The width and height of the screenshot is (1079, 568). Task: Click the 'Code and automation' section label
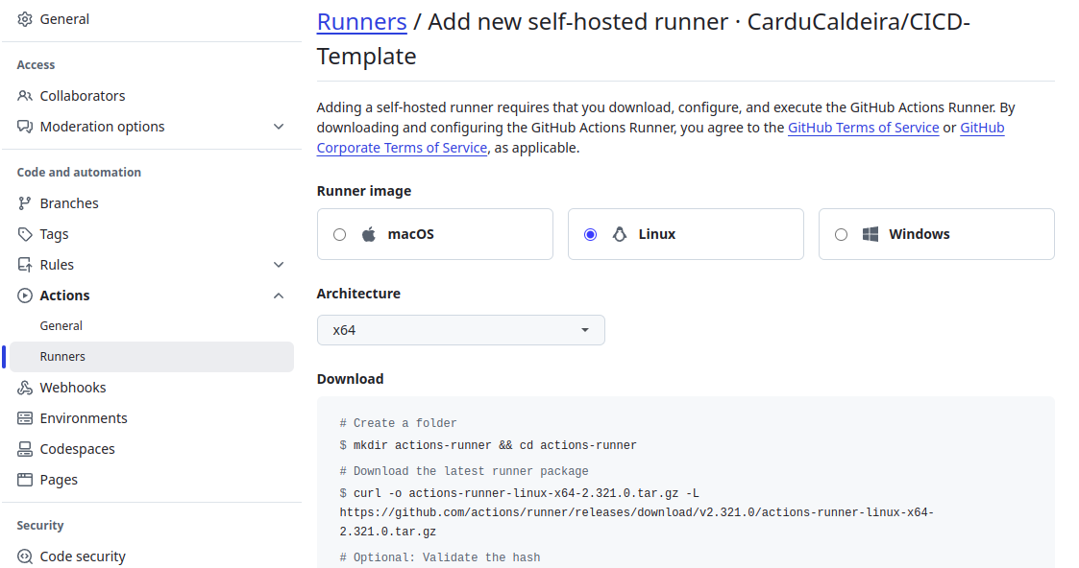pos(79,173)
